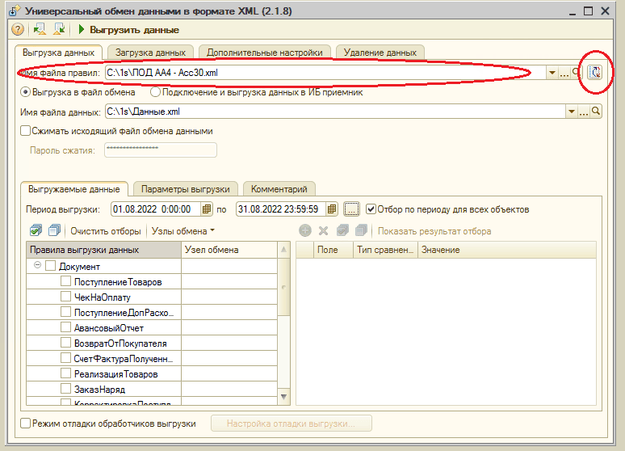Expand the rules file name dropdown
625x451 pixels.
click(553, 74)
